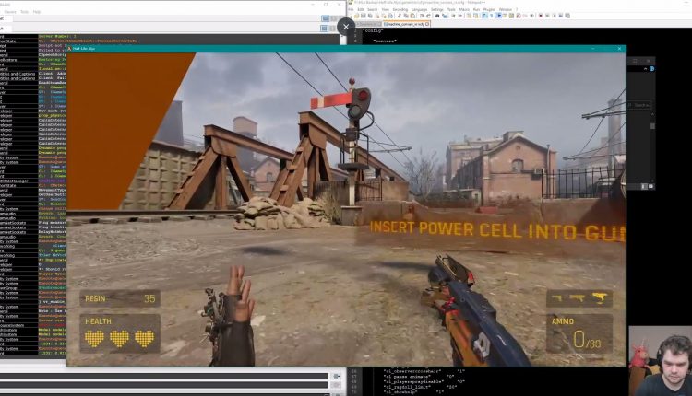Viewport: 692px width, 396px height.
Task: Click the Copy icon in Notepad++ toolbar
Action: coord(406,16)
